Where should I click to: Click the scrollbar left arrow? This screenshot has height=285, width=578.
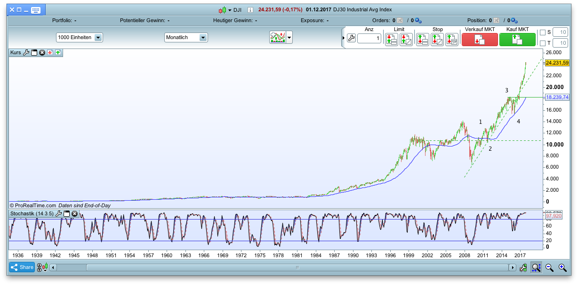[53, 268]
